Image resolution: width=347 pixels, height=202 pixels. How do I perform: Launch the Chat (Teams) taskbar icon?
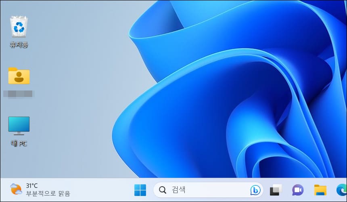(x=298, y=190)
